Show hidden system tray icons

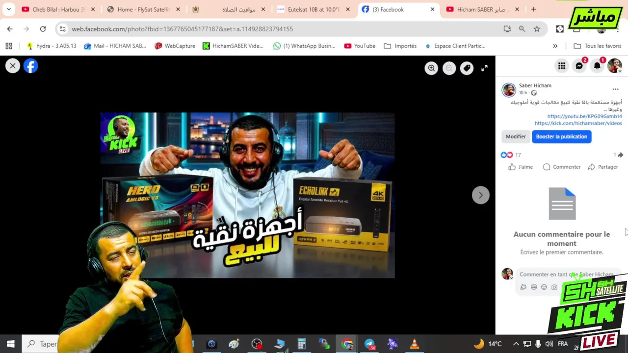point(516,344)
